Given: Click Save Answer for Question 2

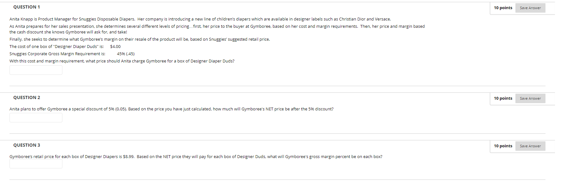Looking at the screenshot, I should point(530,98).
